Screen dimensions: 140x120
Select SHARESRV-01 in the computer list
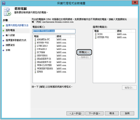[44, 59]
